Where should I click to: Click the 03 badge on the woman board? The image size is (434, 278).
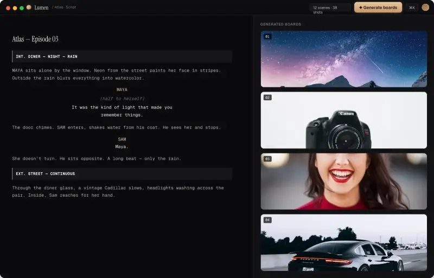267,159
